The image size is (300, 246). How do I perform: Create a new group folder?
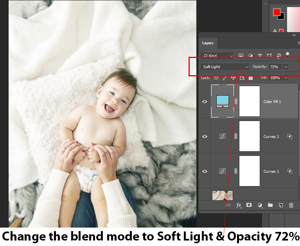pos(270,205)
